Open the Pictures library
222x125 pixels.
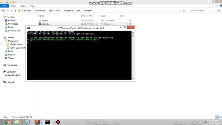click(x=11, y=55)
